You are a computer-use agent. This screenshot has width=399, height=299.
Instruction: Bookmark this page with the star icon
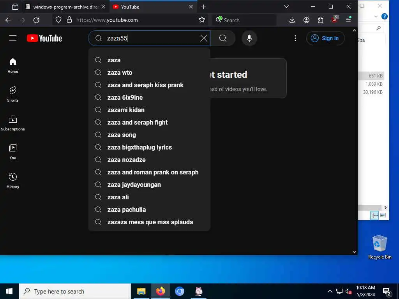point(202,20)
